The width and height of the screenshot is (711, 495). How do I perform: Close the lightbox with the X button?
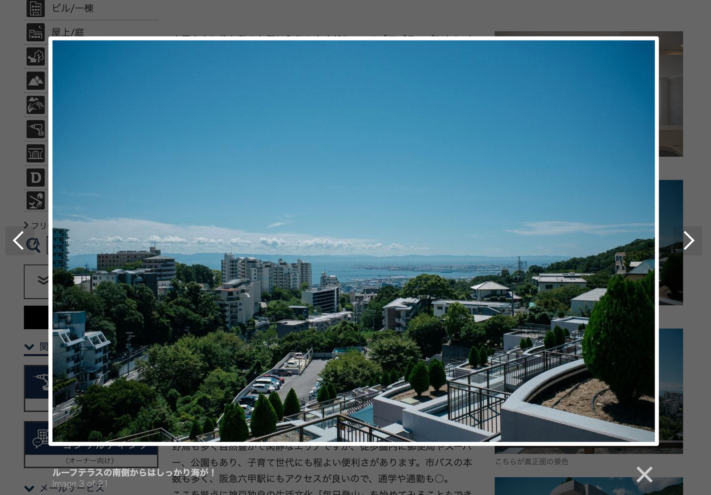point(644,475)
